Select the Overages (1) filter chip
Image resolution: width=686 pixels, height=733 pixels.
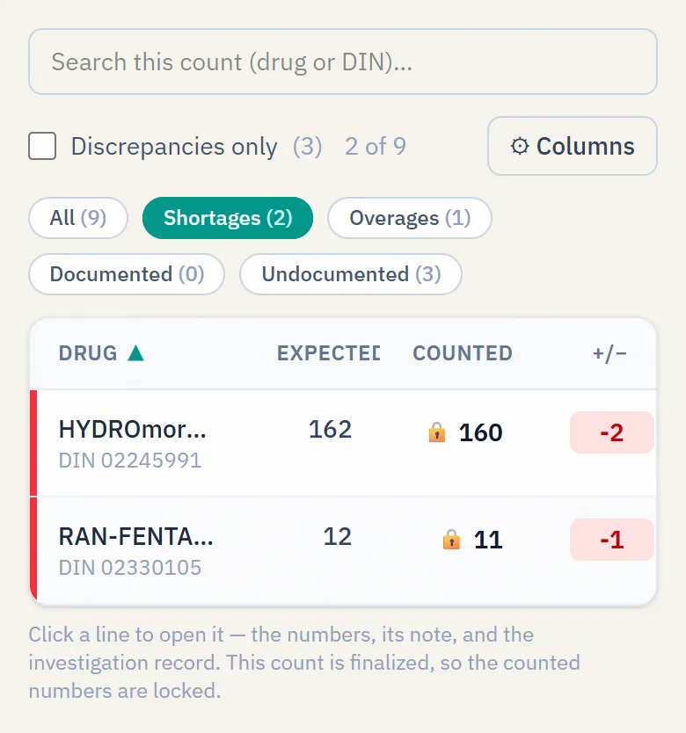click(x=410, y=218)
